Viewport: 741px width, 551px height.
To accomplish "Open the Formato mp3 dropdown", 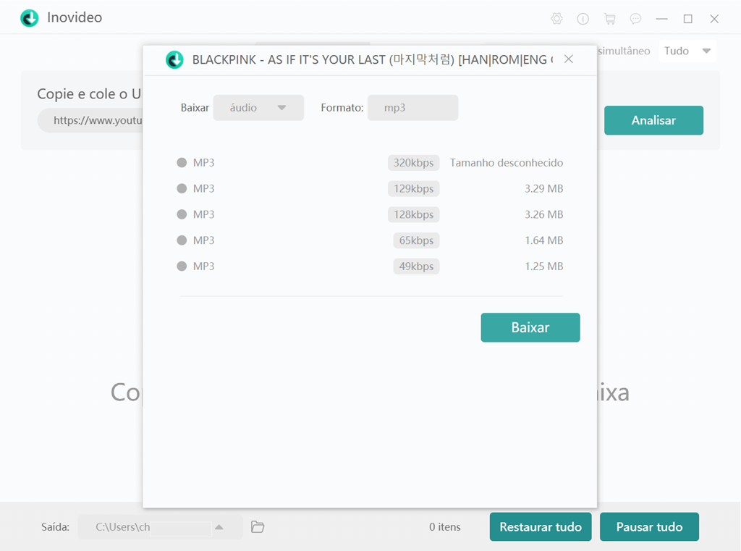I will tap(412, 108).
